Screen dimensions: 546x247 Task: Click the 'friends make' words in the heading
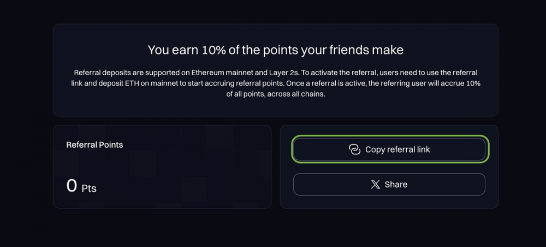click(367, 50)
